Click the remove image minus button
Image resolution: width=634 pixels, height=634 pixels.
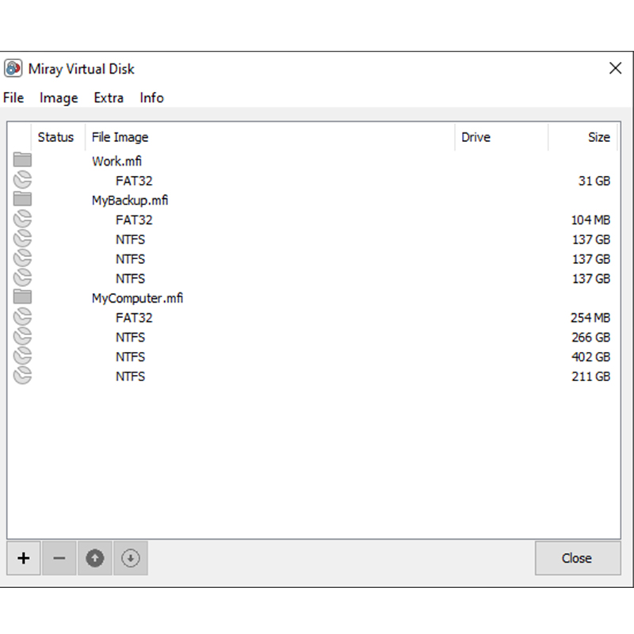point(59,558)
